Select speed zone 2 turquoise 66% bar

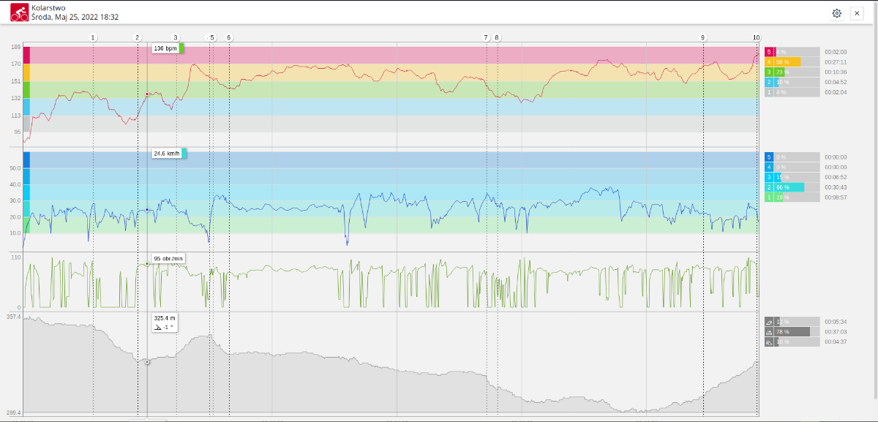pos(791,188)
